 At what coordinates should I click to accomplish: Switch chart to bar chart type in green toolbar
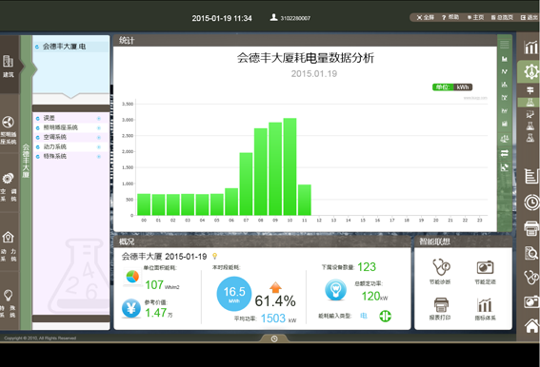505,59
